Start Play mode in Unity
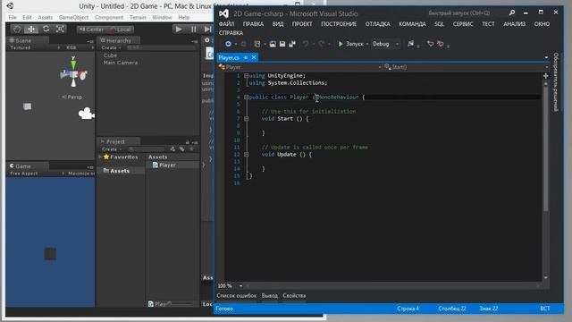This screenshot has width=572, height=322. click(179, 30)
